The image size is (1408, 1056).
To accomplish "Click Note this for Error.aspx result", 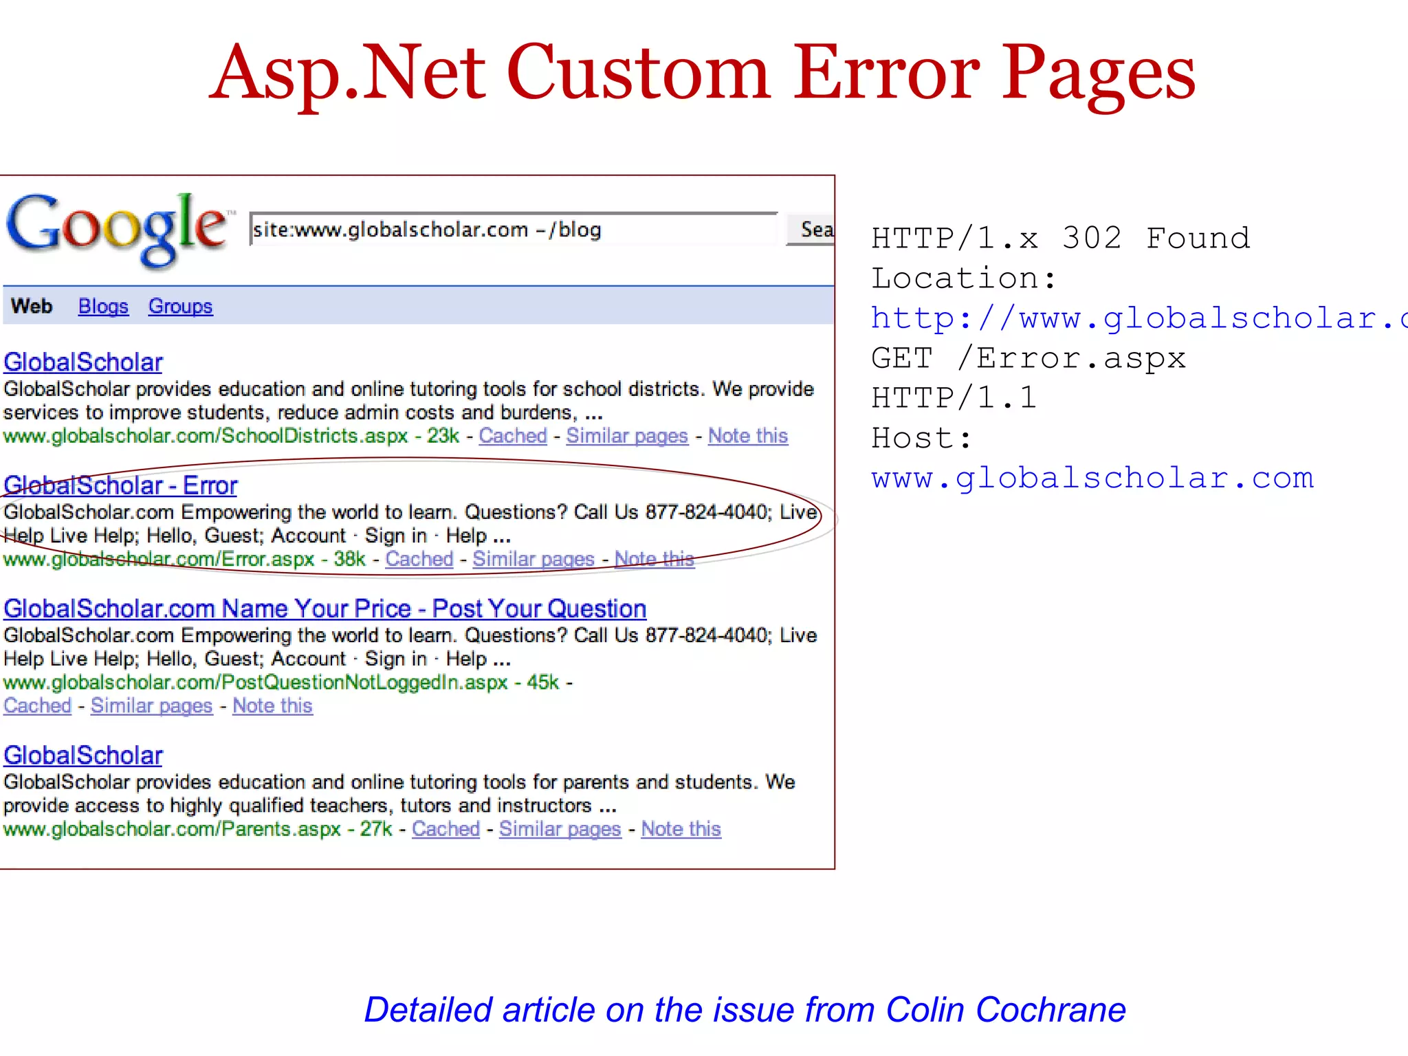I will pos(654,559).
